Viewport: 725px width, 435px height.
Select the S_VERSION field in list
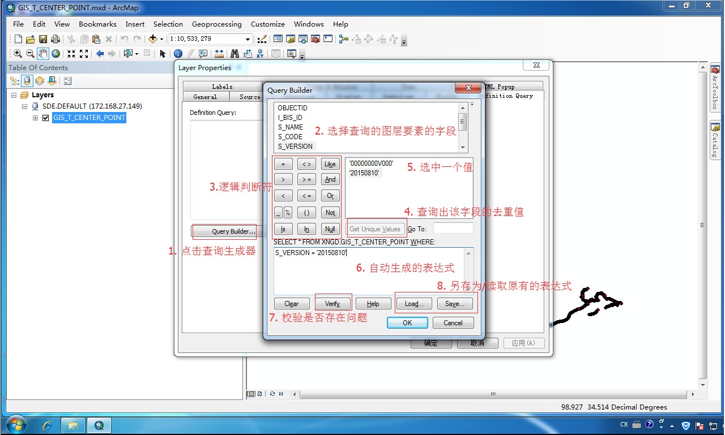pyautogui.click(x=295, y=147)
